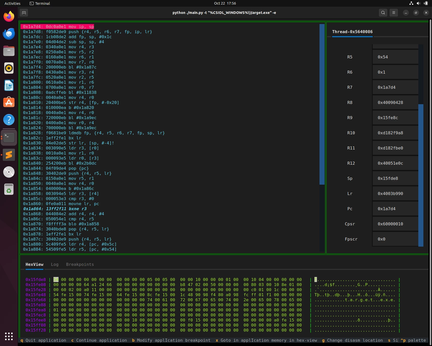Open the terminal hamburger menu
432x346 pixels.
(393, 13)
